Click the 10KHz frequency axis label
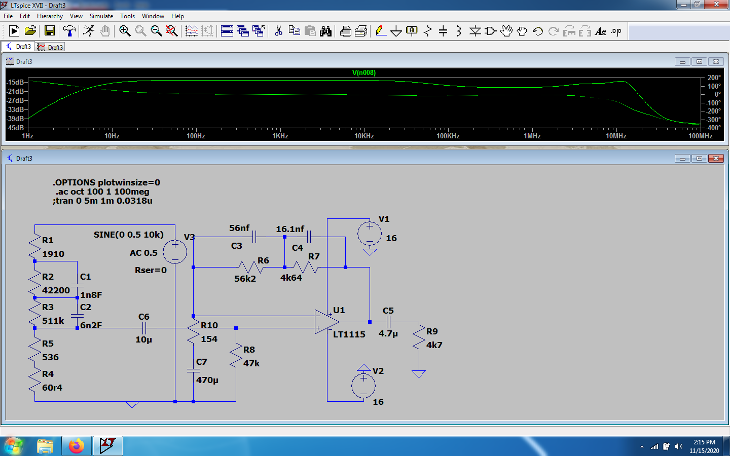730x456 pixels. (364, 136)
